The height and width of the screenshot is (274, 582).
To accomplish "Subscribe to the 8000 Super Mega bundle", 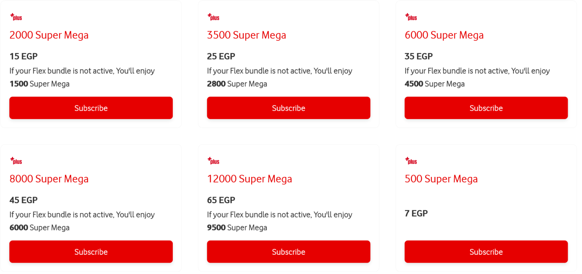I will (x=91, y=251).
